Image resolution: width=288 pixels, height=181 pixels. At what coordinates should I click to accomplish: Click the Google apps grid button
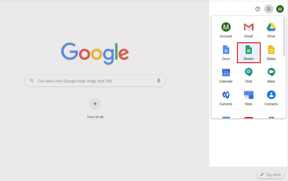(269, 9)
